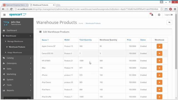Click the Warehouse Products breadcrumb link
The height and width of the screenshot is (100, 178).
click(93, 23)
